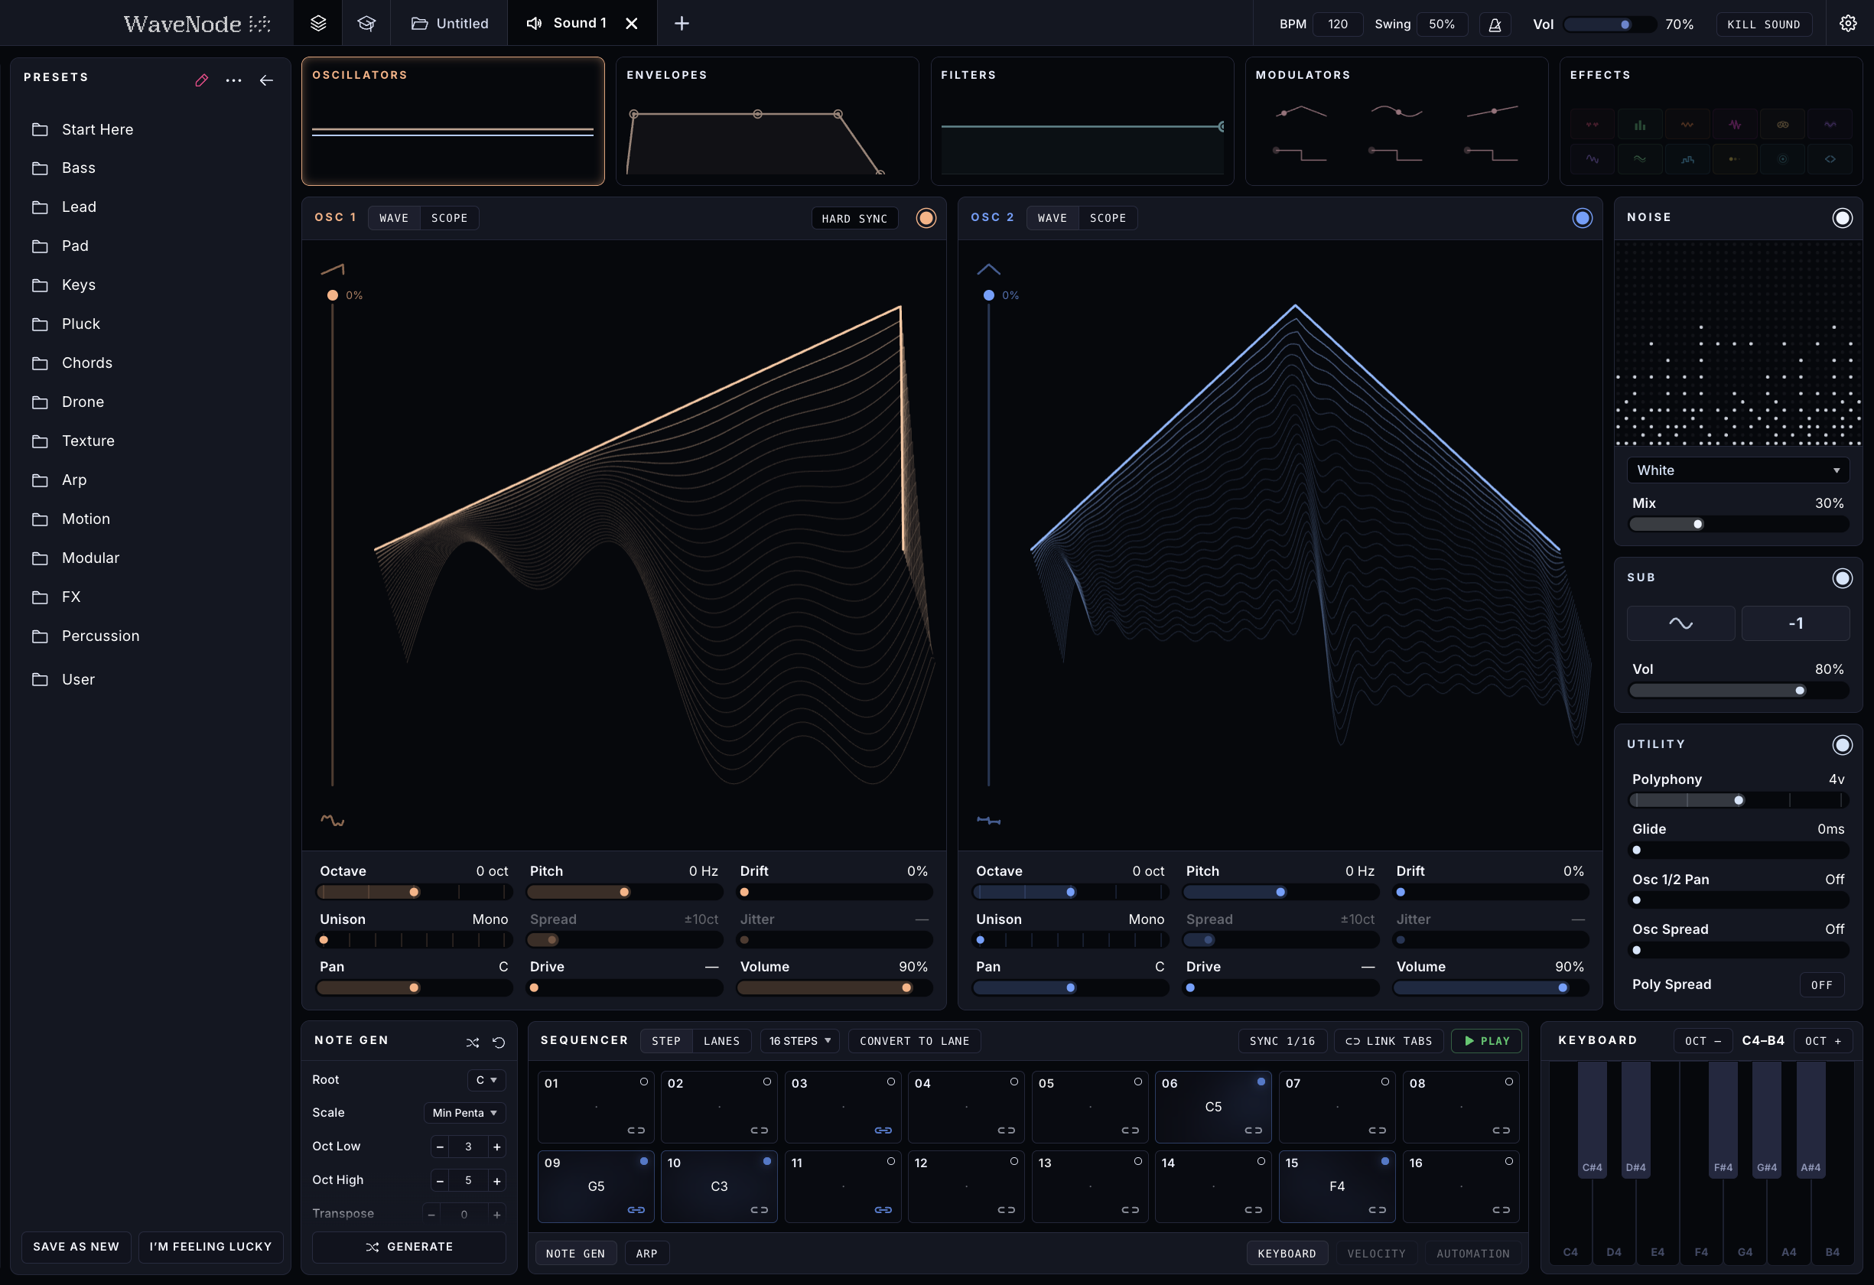Toggle the metronome icon
Screen dimensions: 1874x1285
click(x=1494, y=24)
